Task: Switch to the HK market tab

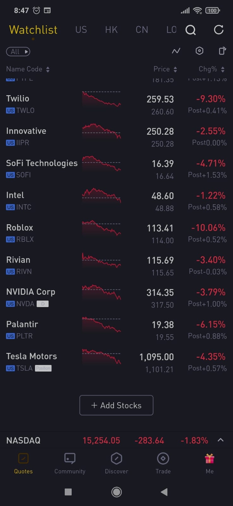Action: coord(111,30)
